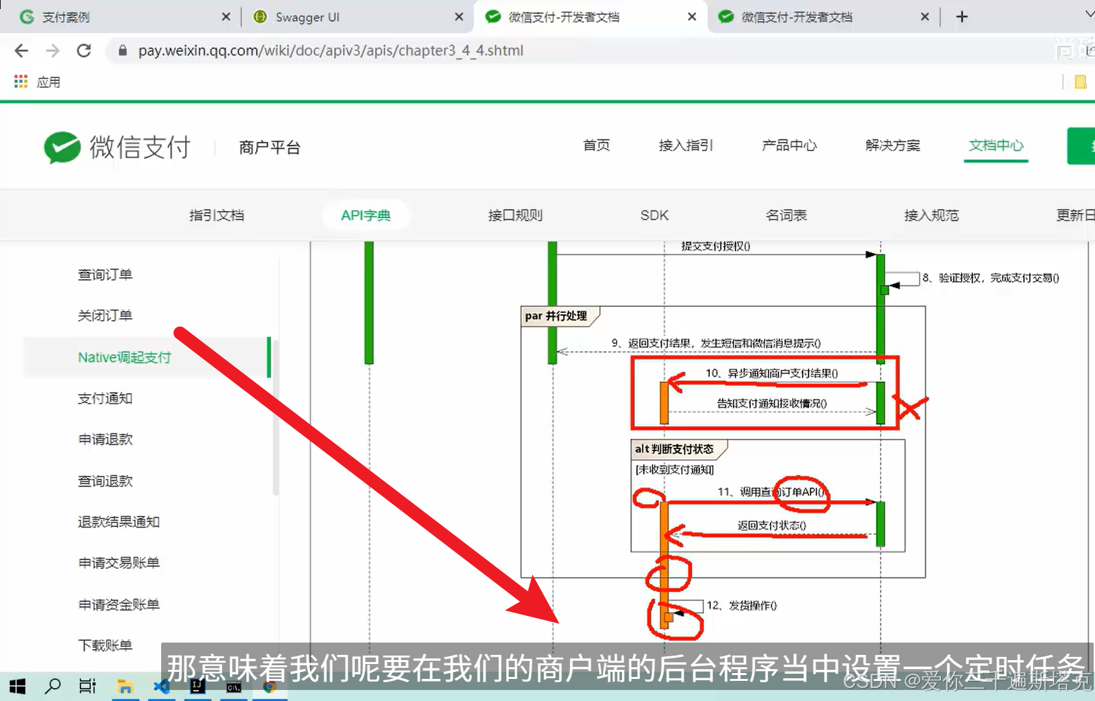Click diagram text '12、发货操作()'
The image size is (1095, 701).
point(741,606)
